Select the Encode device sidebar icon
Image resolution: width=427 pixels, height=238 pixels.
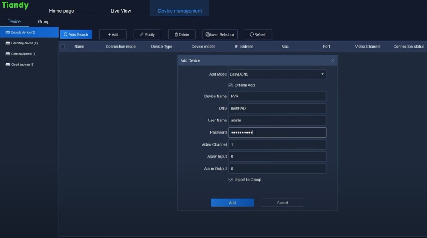[8, 32]
